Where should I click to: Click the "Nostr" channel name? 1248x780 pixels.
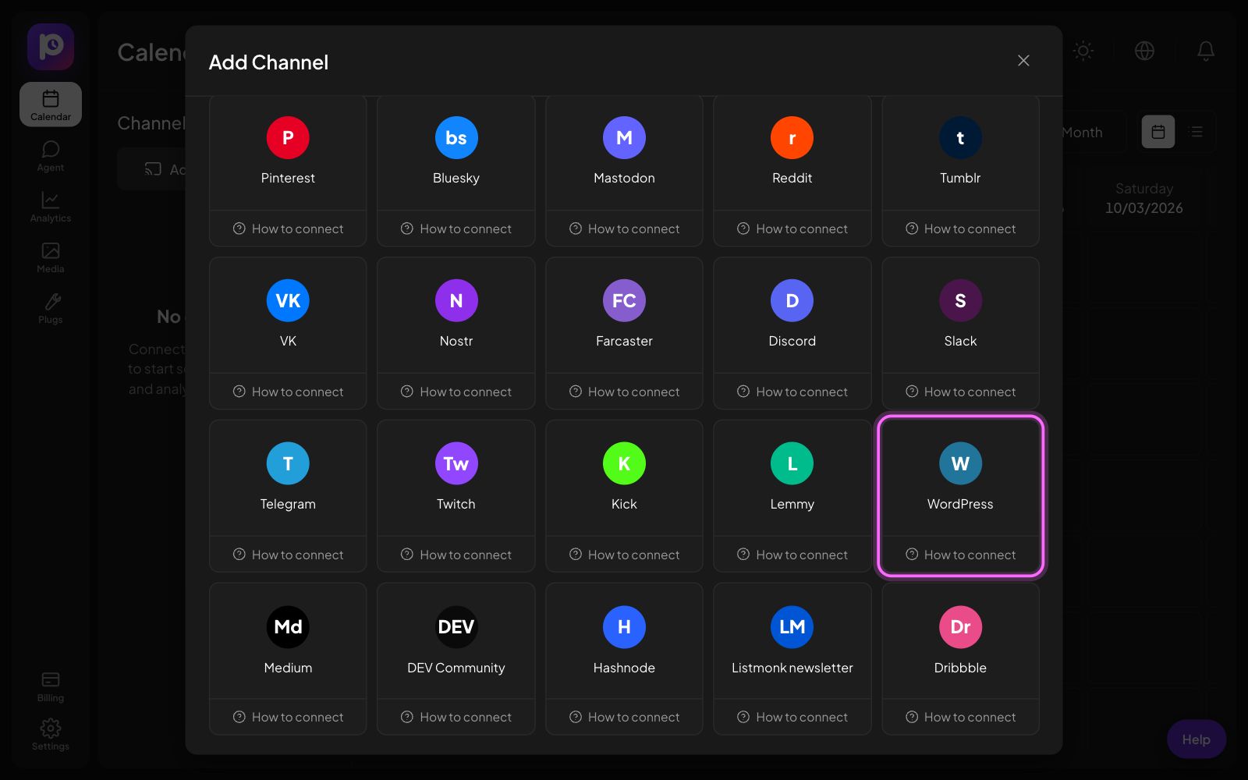(x=456, y=341)
